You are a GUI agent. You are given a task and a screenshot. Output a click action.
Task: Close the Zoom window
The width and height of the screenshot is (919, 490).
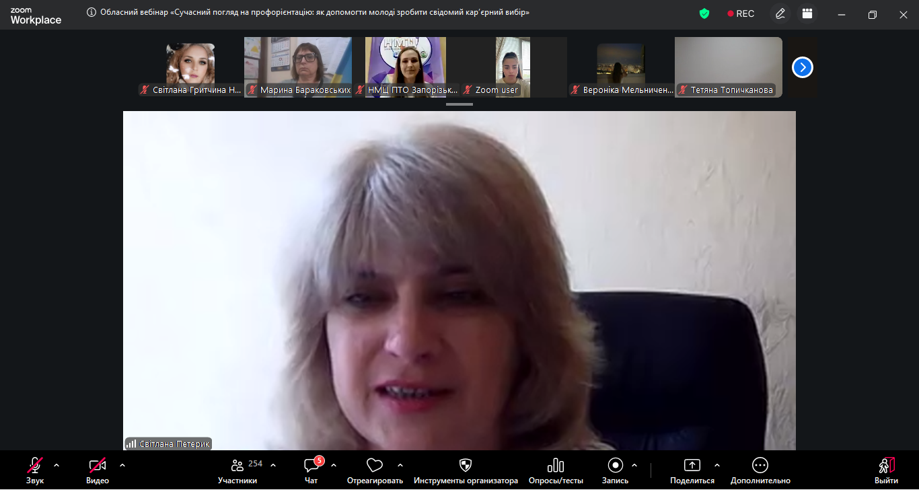[904, 14]
